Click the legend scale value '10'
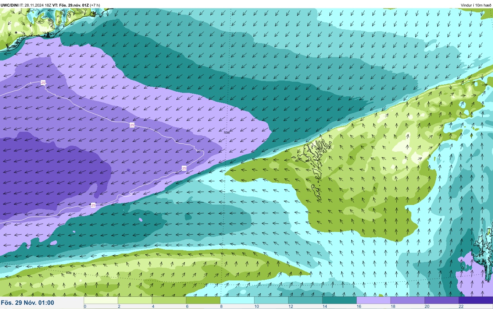 [x=256, y=306]
